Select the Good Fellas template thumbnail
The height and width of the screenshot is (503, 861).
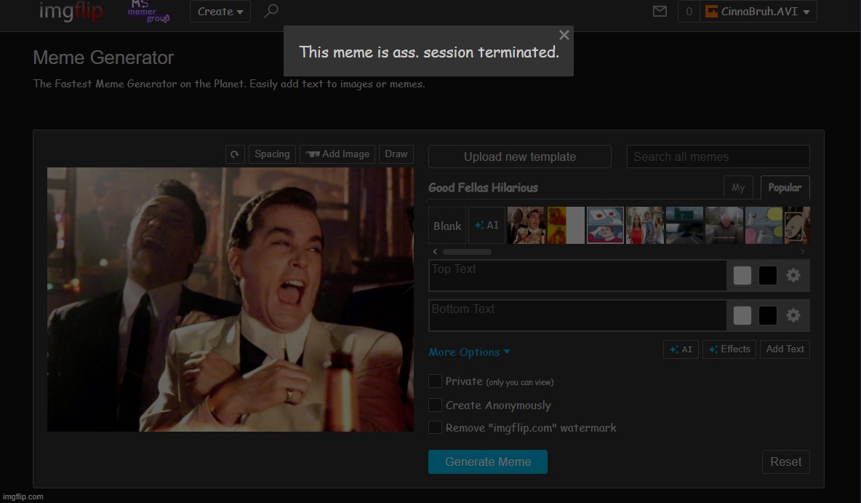click(526, 226)
